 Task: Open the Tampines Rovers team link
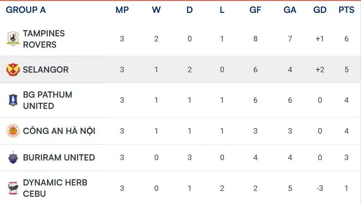coord(44,39)
